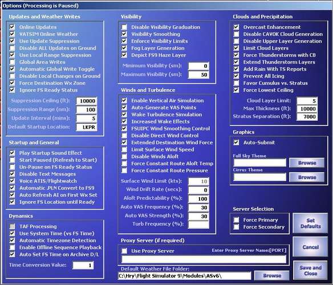Enable Limit Surface Wind Speed
The width and height of the screenshot is (333, 285).
click(x=124, y=149)
